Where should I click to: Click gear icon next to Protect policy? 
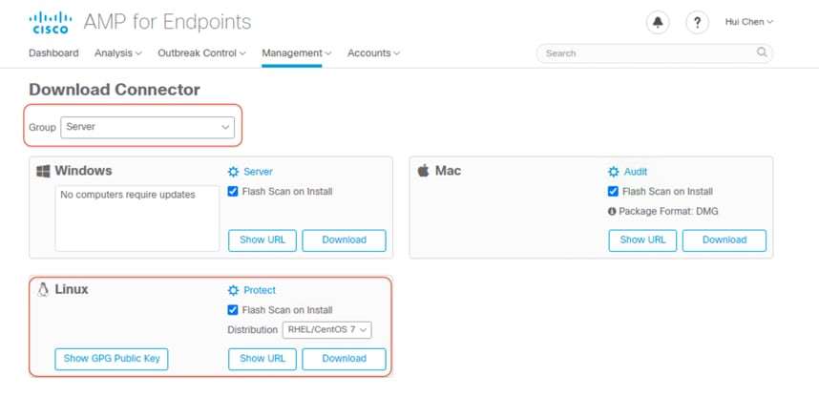click(x=233, y=290)
